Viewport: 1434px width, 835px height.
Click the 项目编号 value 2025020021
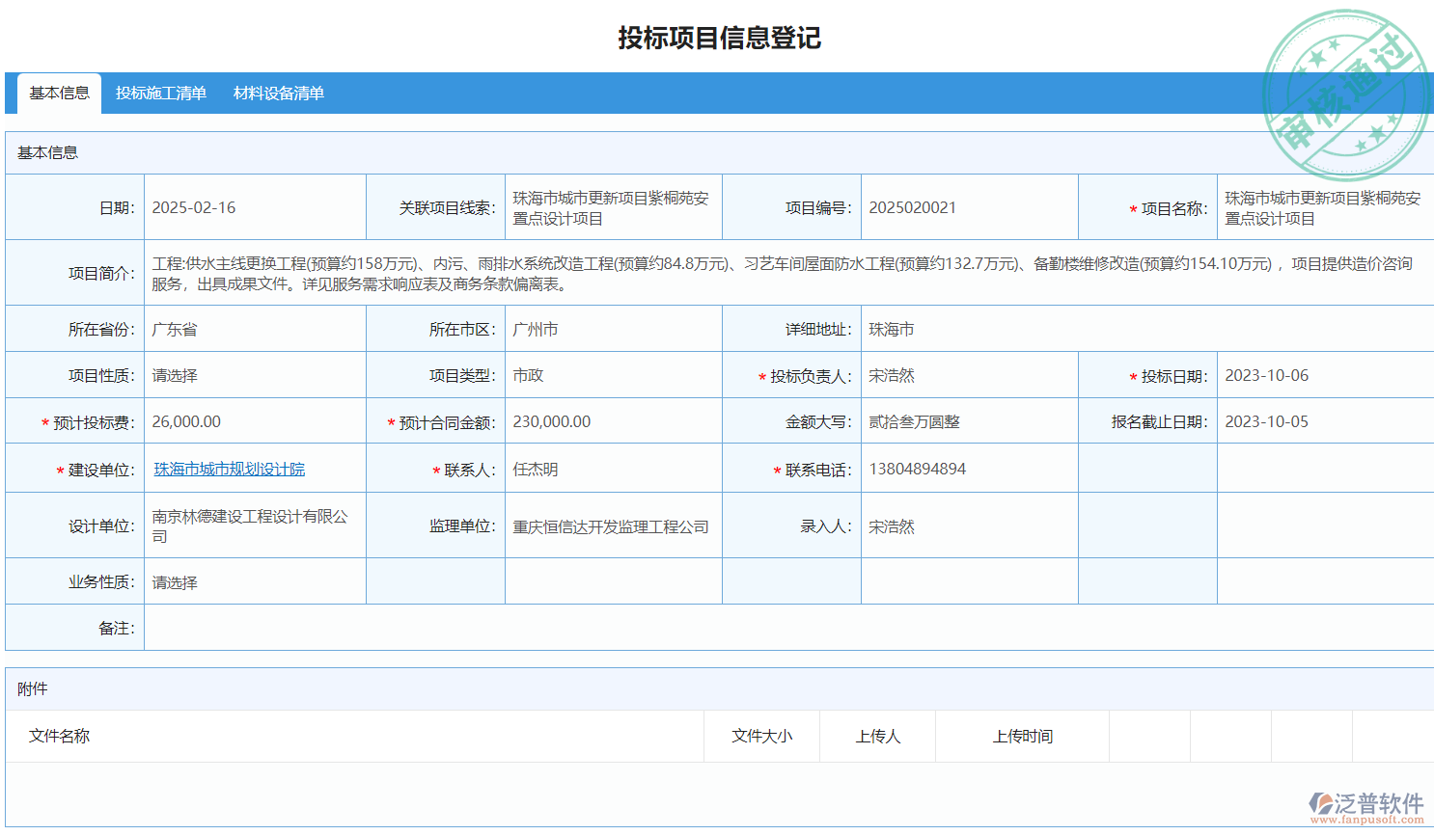click(968, 208)
